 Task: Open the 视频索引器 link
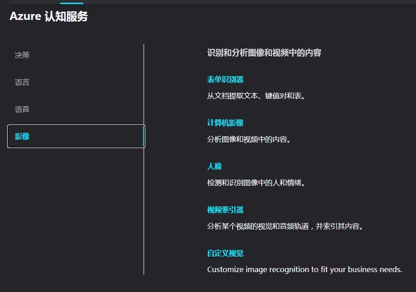click(225, 209)
